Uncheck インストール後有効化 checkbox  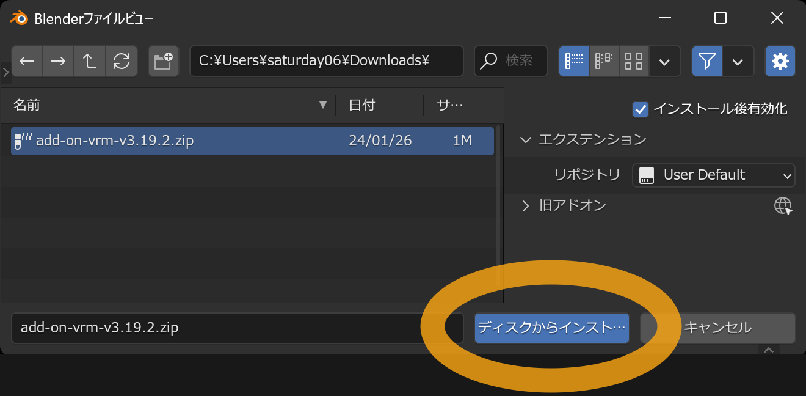click(641, 109)
